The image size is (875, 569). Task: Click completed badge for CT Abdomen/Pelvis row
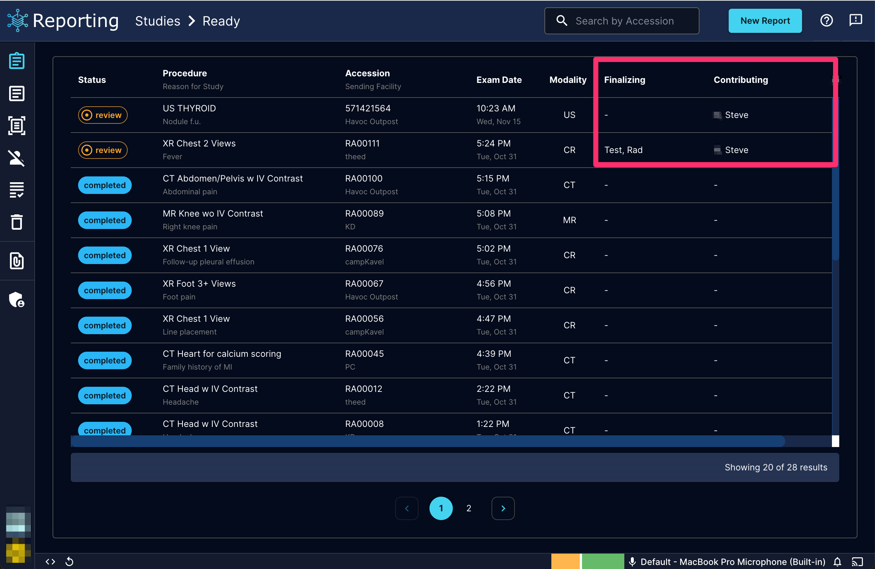point(105,185)
